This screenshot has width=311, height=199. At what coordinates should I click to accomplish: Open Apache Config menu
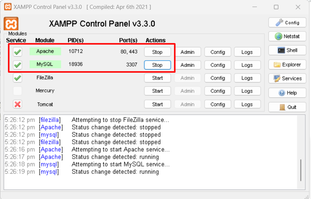coord(218,52)
